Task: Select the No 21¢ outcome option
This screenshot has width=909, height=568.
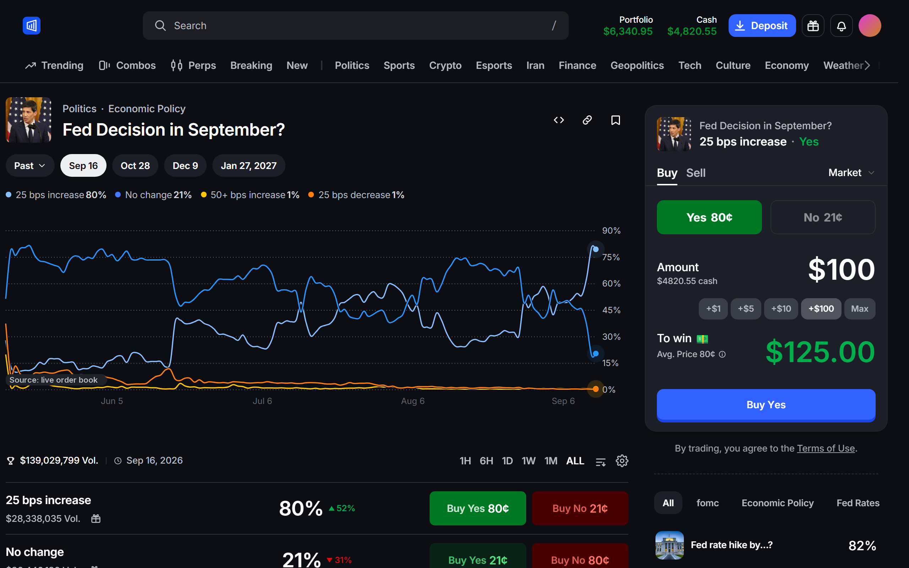Action: [x=823, y=217]
